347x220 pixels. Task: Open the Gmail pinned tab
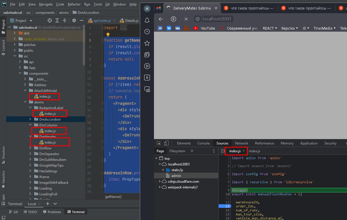pyautogui.click(x=159, y=8)
